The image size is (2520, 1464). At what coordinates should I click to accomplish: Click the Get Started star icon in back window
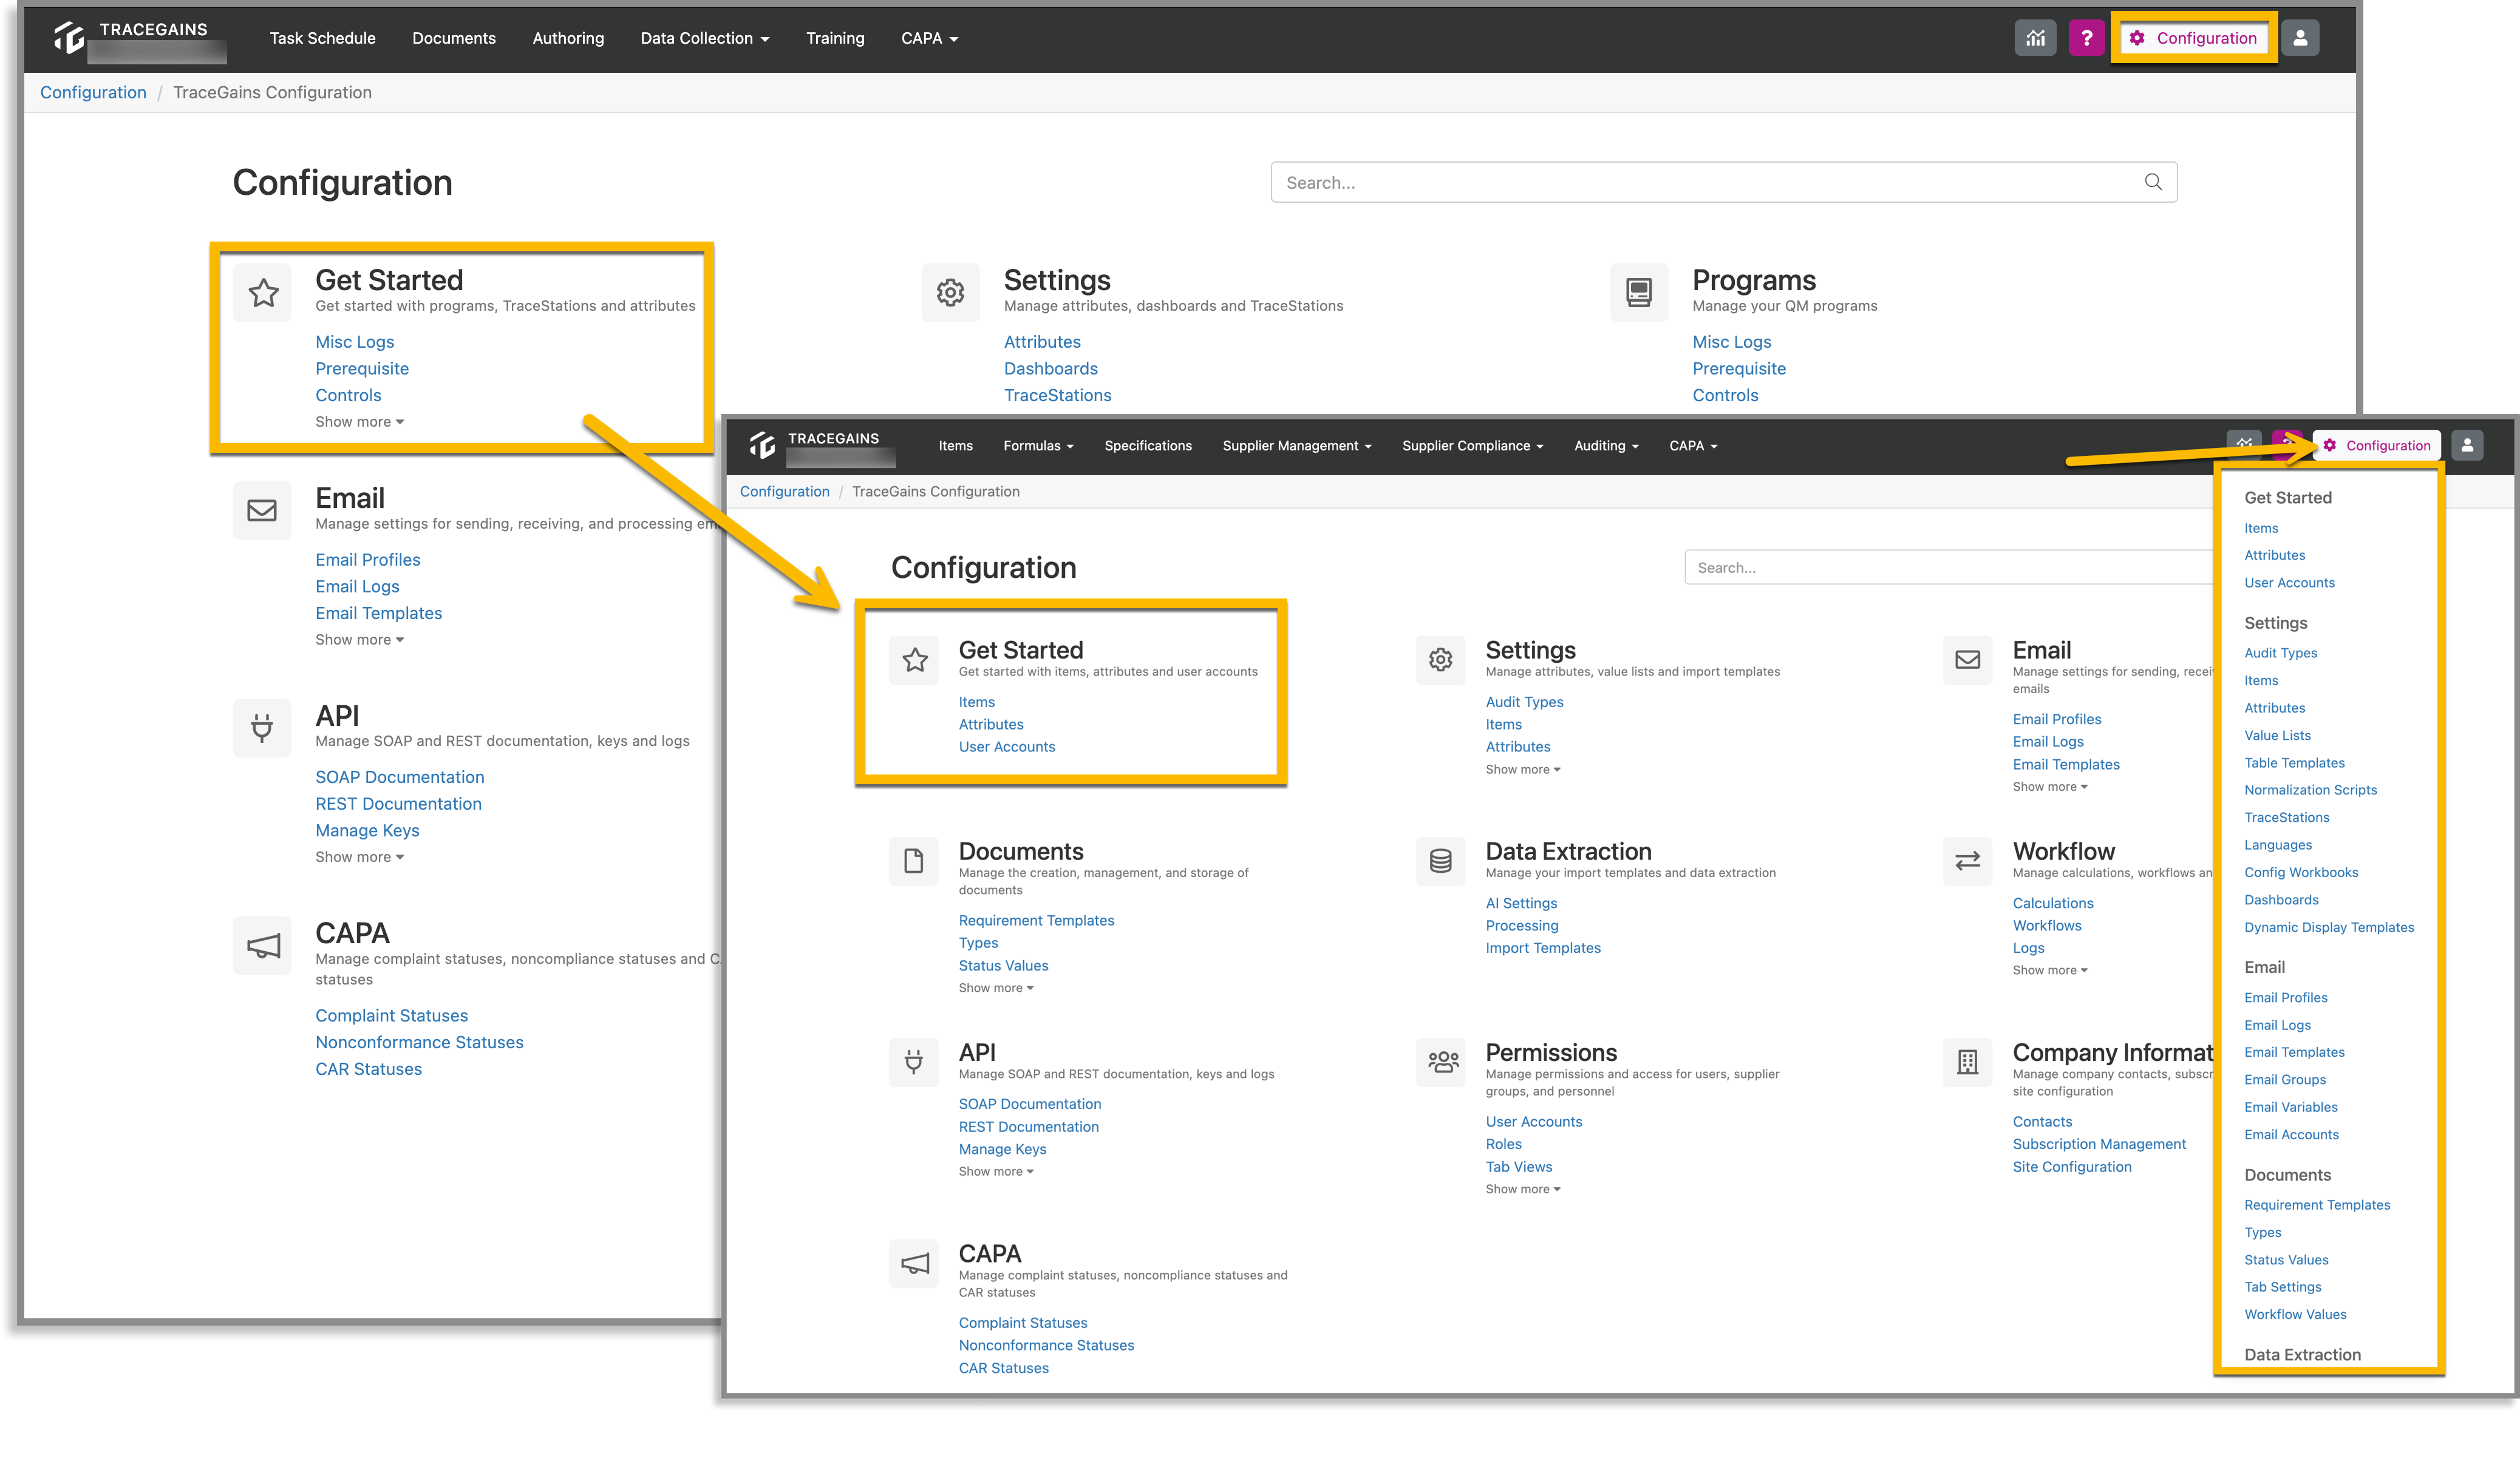tap(263, 293)
